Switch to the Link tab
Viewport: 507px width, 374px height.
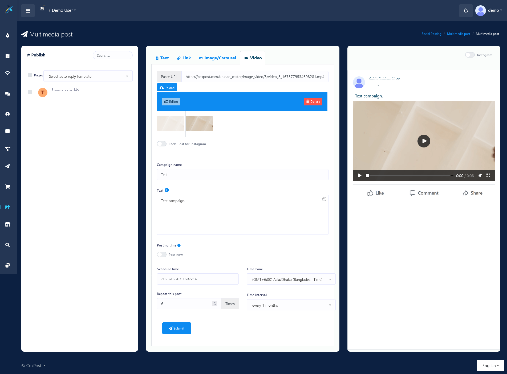184,58
